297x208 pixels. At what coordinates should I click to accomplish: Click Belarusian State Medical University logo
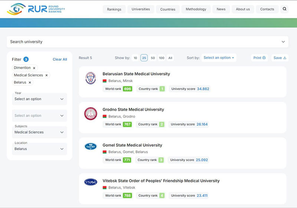[91, 78]
